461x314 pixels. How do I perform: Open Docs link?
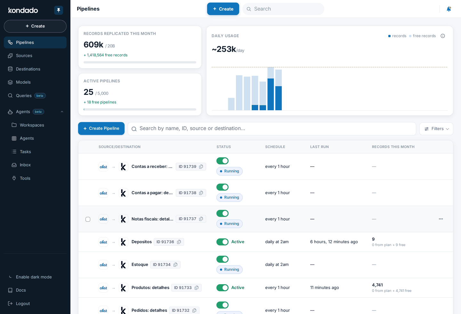(x=35, y=290)
